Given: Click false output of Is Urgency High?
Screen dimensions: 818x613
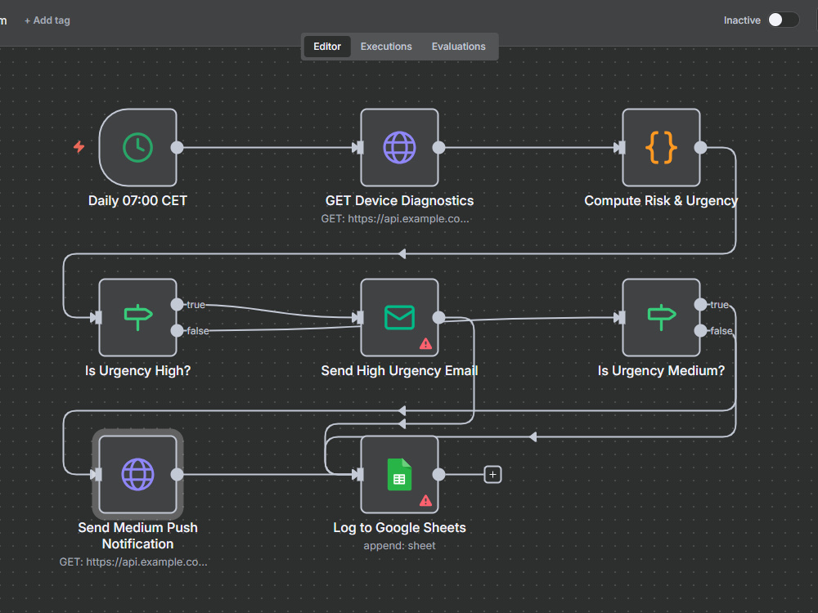Looking at the screenshot, I should [178, 330].
